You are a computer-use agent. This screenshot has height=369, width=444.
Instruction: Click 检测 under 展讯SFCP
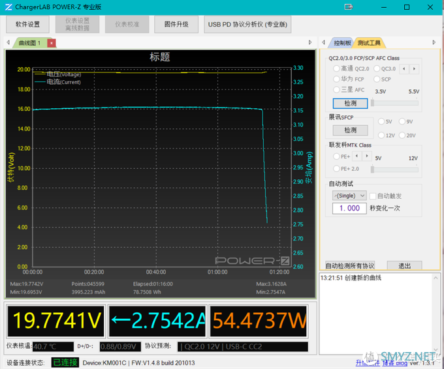(350, 130)
